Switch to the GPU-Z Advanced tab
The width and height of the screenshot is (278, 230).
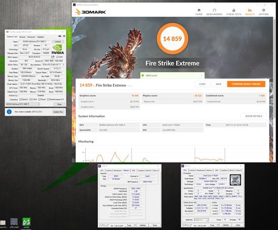click(x=31, y=37)
